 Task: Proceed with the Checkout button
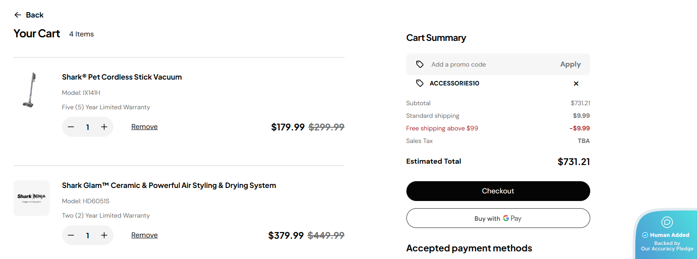498,191
